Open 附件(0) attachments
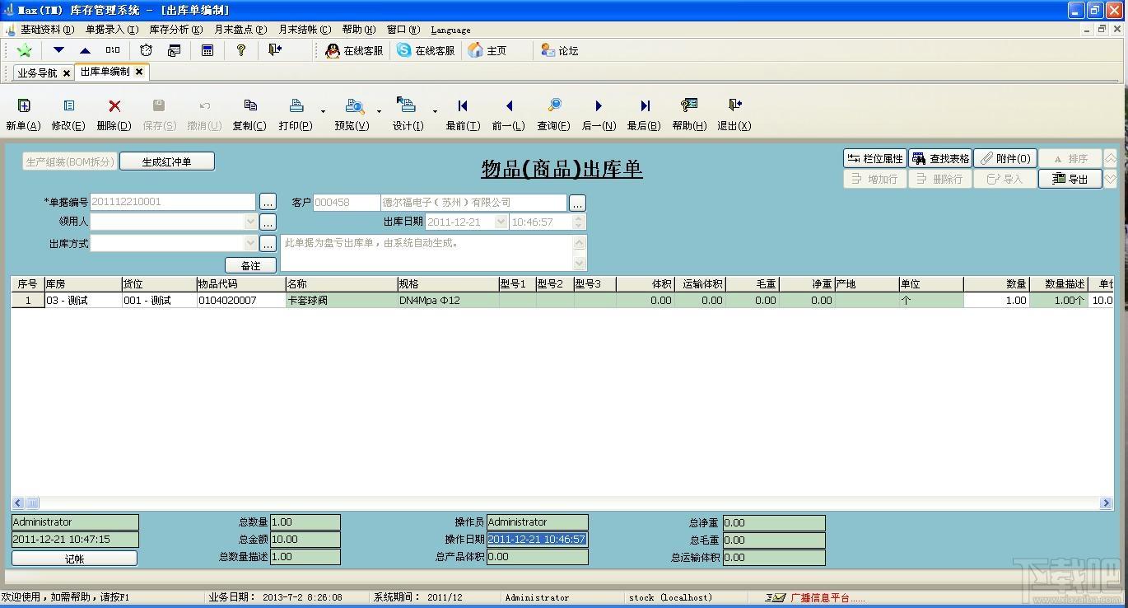The height and width of the screenshot is (608, 1128). (x=1005, y=158)
